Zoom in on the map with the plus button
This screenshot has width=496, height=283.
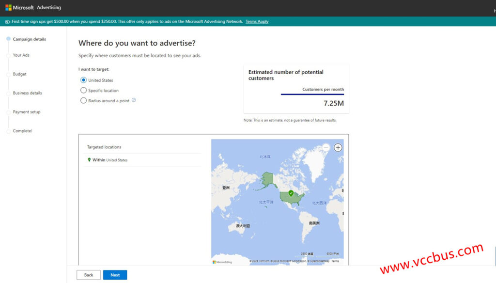(338, 147)
